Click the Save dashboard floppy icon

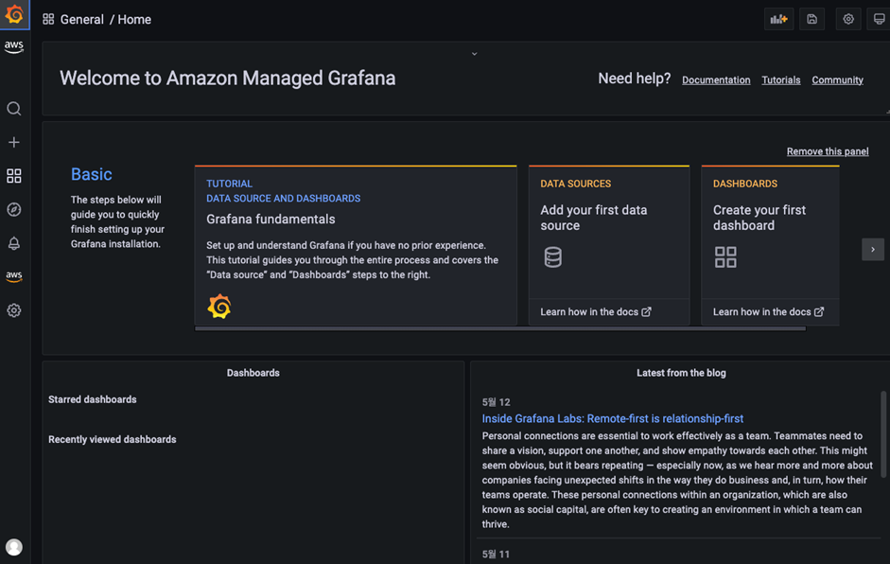[811, 19]
